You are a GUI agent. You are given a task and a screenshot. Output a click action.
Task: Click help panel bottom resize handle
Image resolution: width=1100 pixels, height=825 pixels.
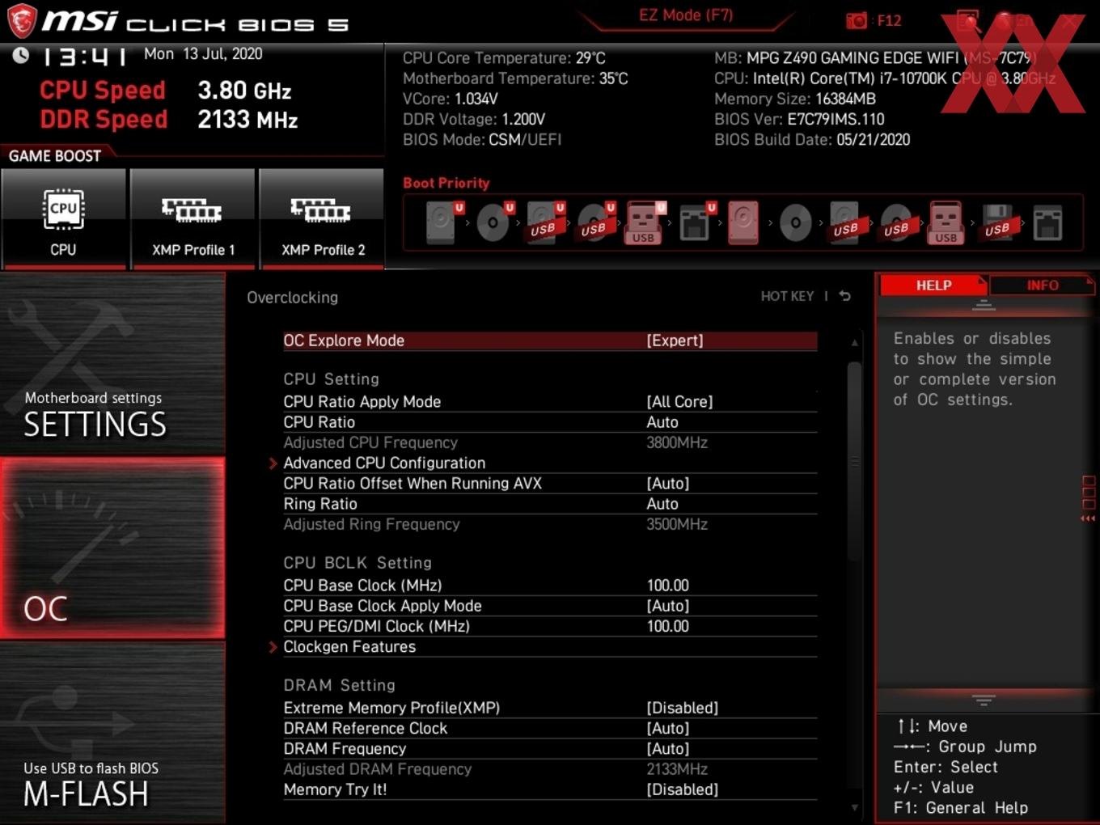(x=984, y=700)
